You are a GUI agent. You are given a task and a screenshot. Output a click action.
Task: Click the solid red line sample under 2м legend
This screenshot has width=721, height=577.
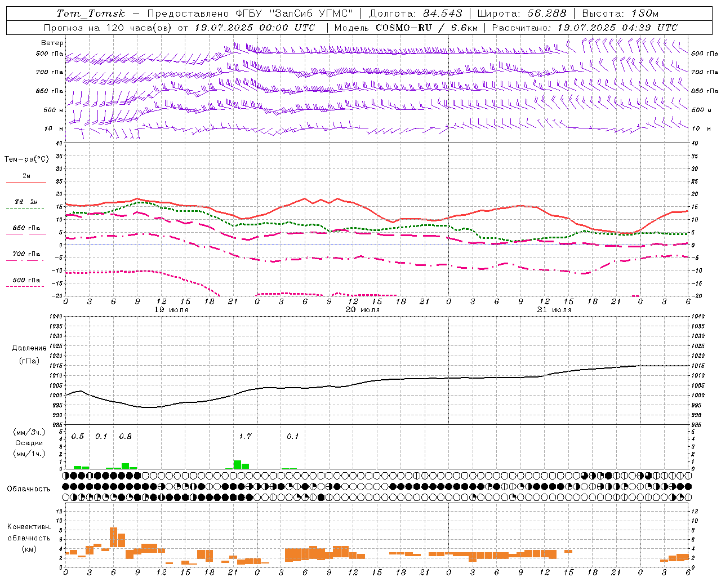tap(26, 183)
